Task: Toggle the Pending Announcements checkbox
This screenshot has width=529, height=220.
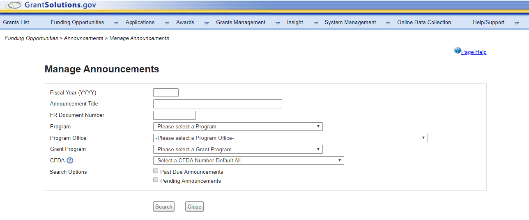Action: 156,180
